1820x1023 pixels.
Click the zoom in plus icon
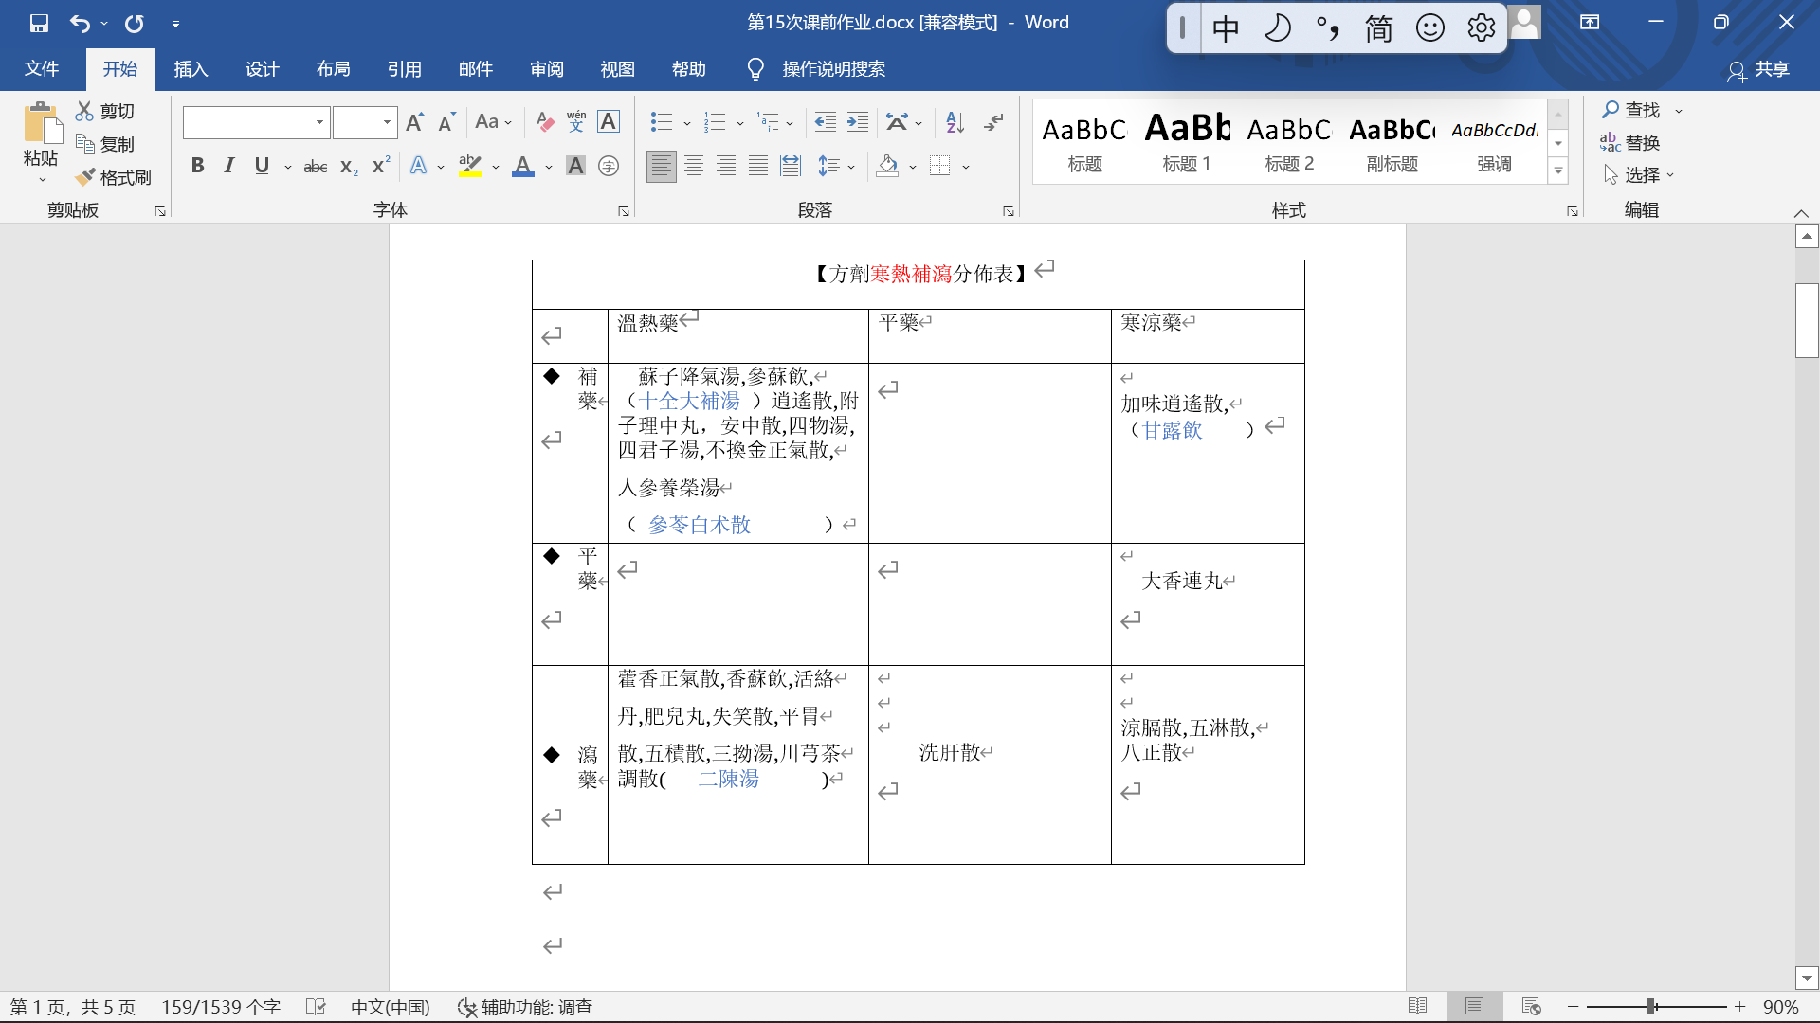click(x=1739, y=1006)
